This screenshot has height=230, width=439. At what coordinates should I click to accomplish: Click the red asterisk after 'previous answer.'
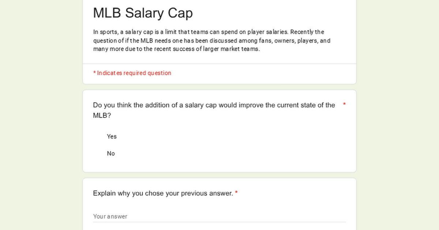pos(236,193)
